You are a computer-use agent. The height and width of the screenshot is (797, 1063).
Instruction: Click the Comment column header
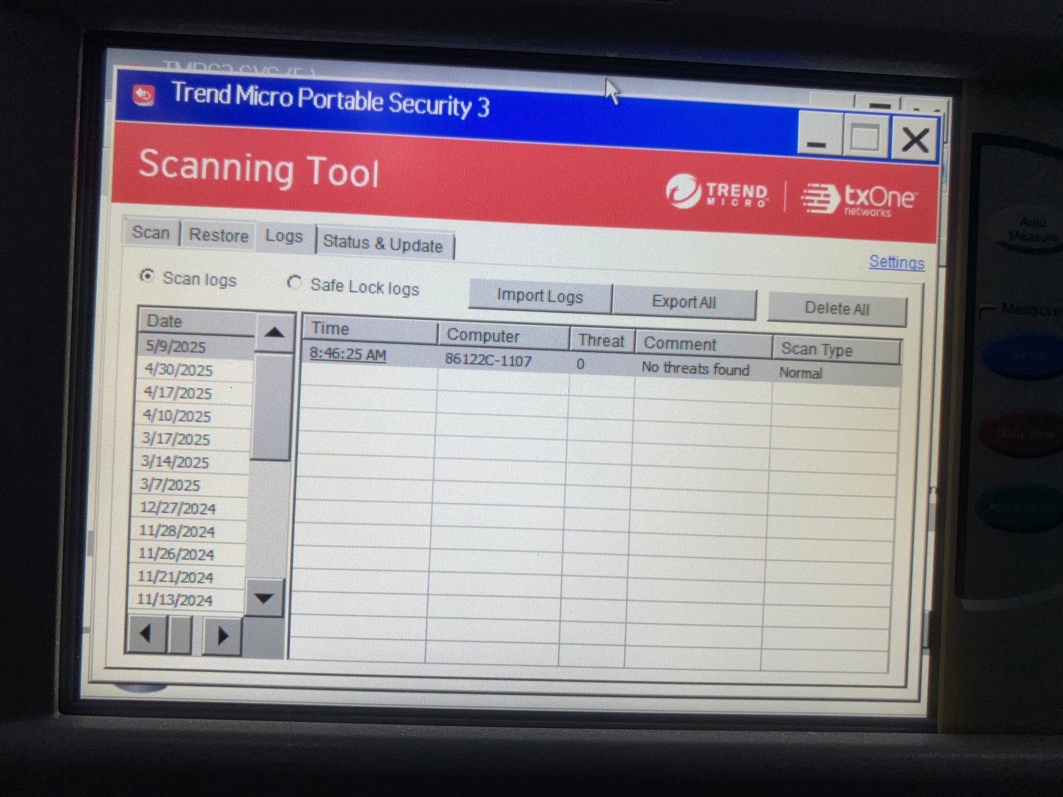coord(703,344)
